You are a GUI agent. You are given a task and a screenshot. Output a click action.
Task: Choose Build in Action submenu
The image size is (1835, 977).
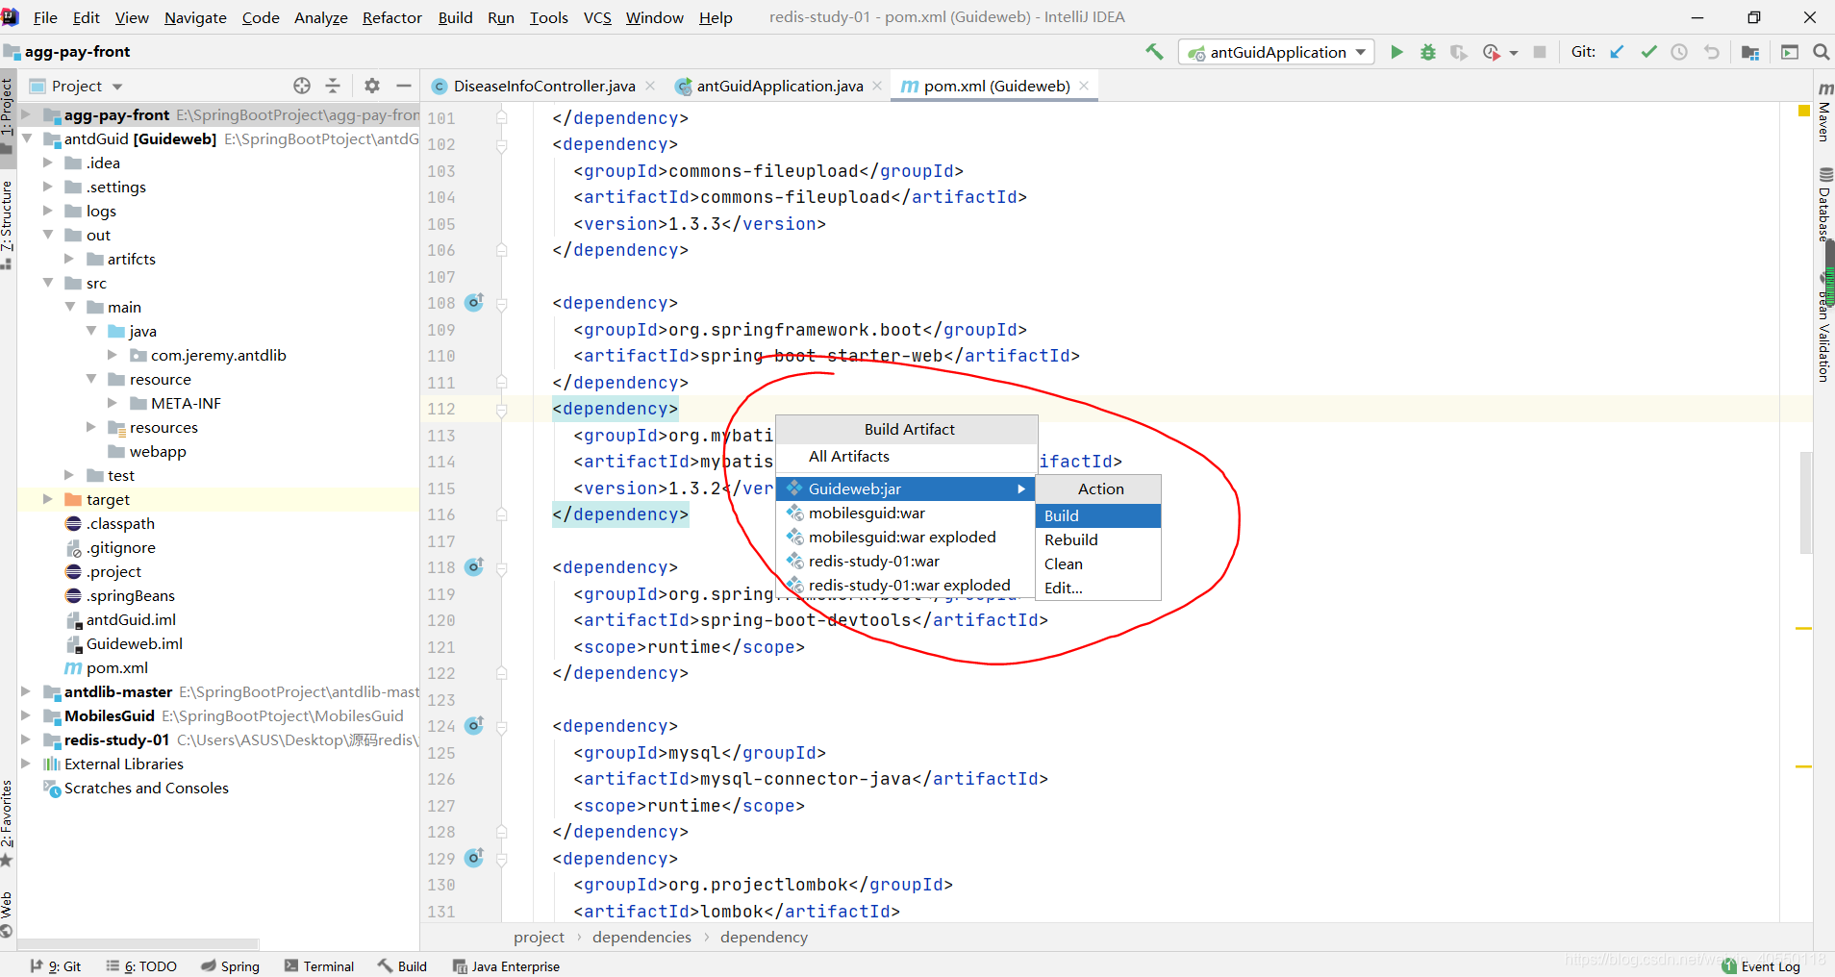1097,515
